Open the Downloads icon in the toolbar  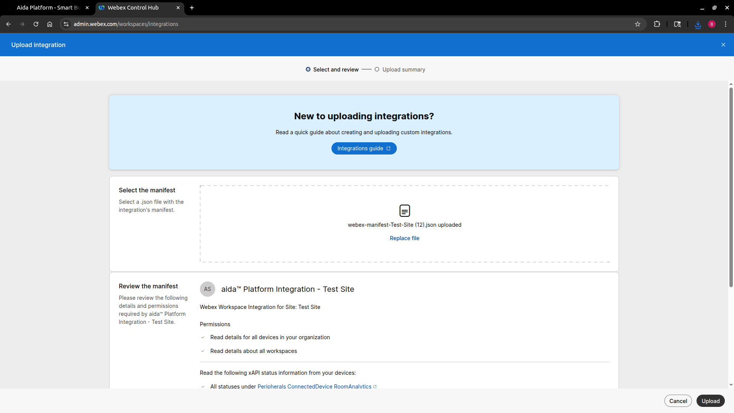point(698,24)
